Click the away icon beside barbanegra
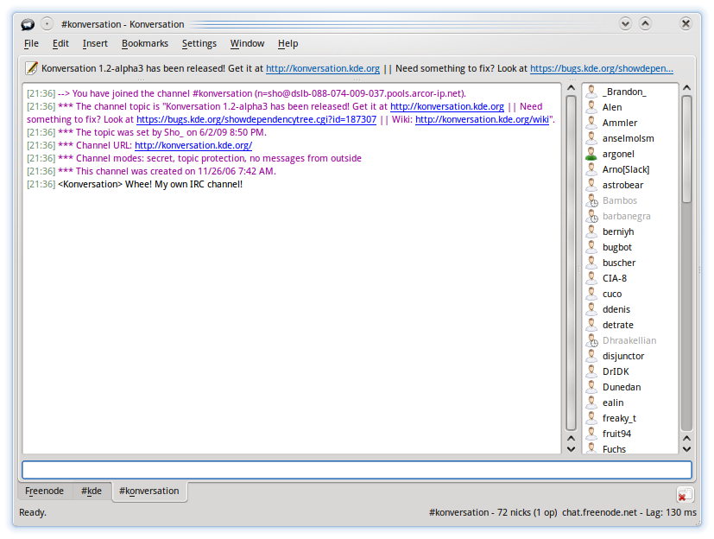714x539 pixels. (591, 216)
